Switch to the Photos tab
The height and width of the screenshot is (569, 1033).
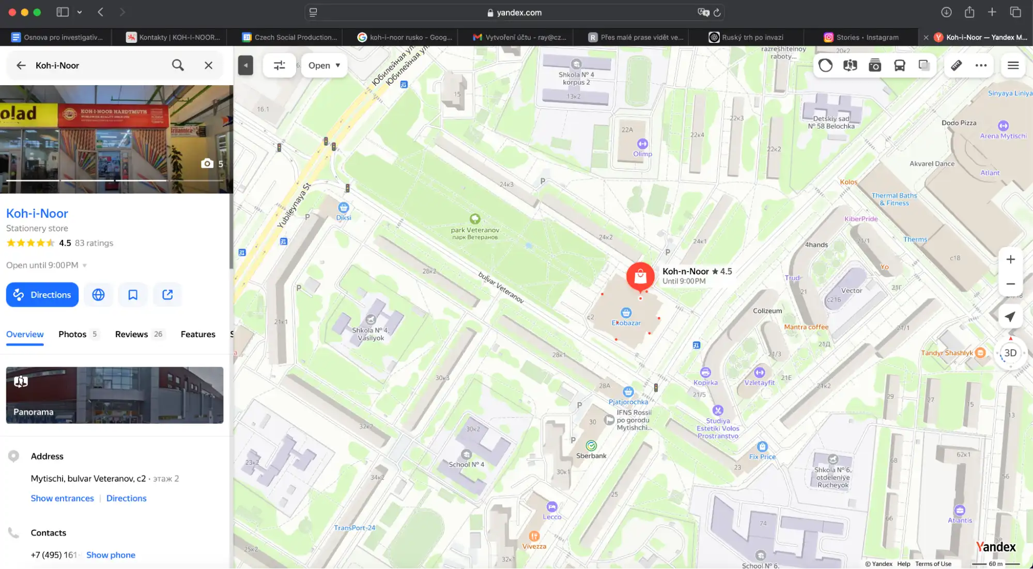[x=78, y=335]
